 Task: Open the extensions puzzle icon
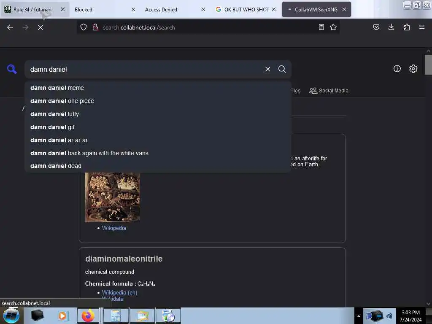click(407, 27)
